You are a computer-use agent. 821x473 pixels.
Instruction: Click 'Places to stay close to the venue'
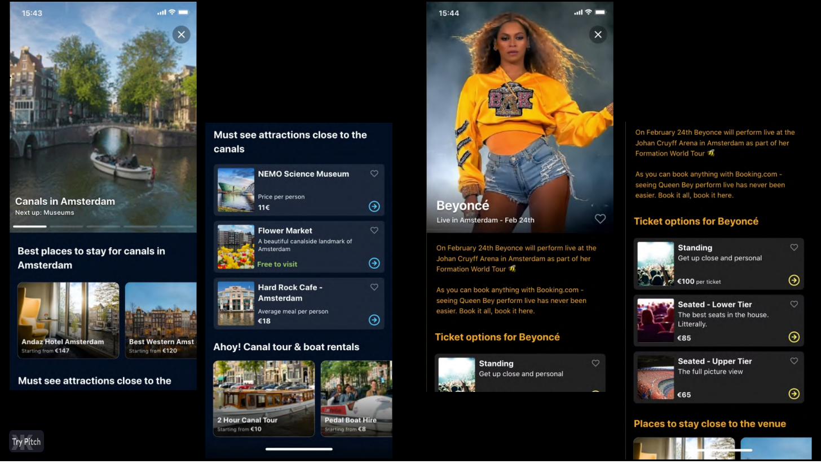[x=710, y=423]
